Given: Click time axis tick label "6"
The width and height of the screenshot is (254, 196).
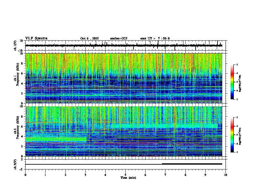Looking at the screenshot, I should pyautogui.click(x=146, y=175).
